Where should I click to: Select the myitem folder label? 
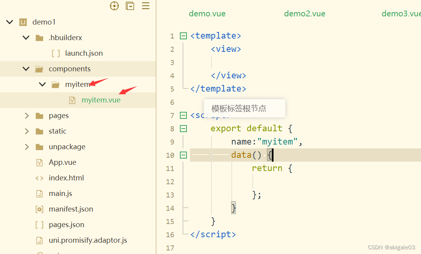[x=78, y=85]
